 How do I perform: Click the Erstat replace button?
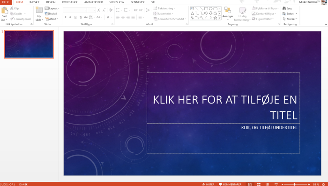[x=290, y=14]
